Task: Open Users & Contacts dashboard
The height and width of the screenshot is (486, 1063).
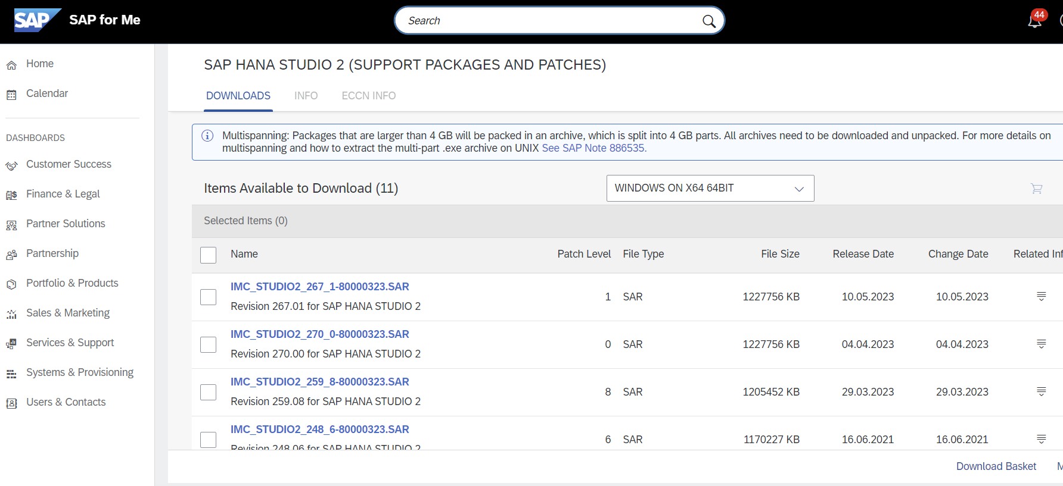Action: point(66,402)
